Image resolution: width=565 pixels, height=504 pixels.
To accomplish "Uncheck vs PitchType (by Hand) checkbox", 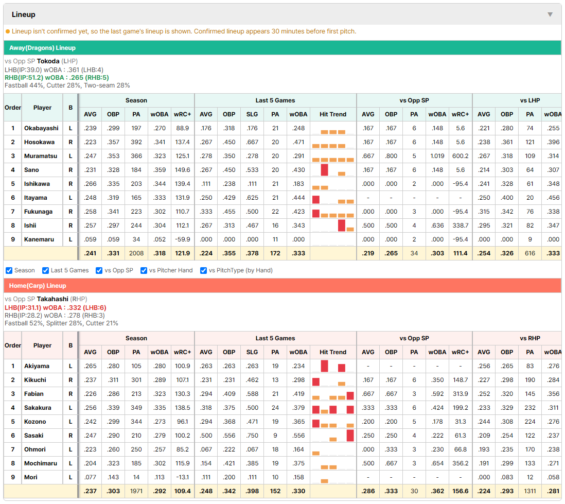I will click(204, 270).
